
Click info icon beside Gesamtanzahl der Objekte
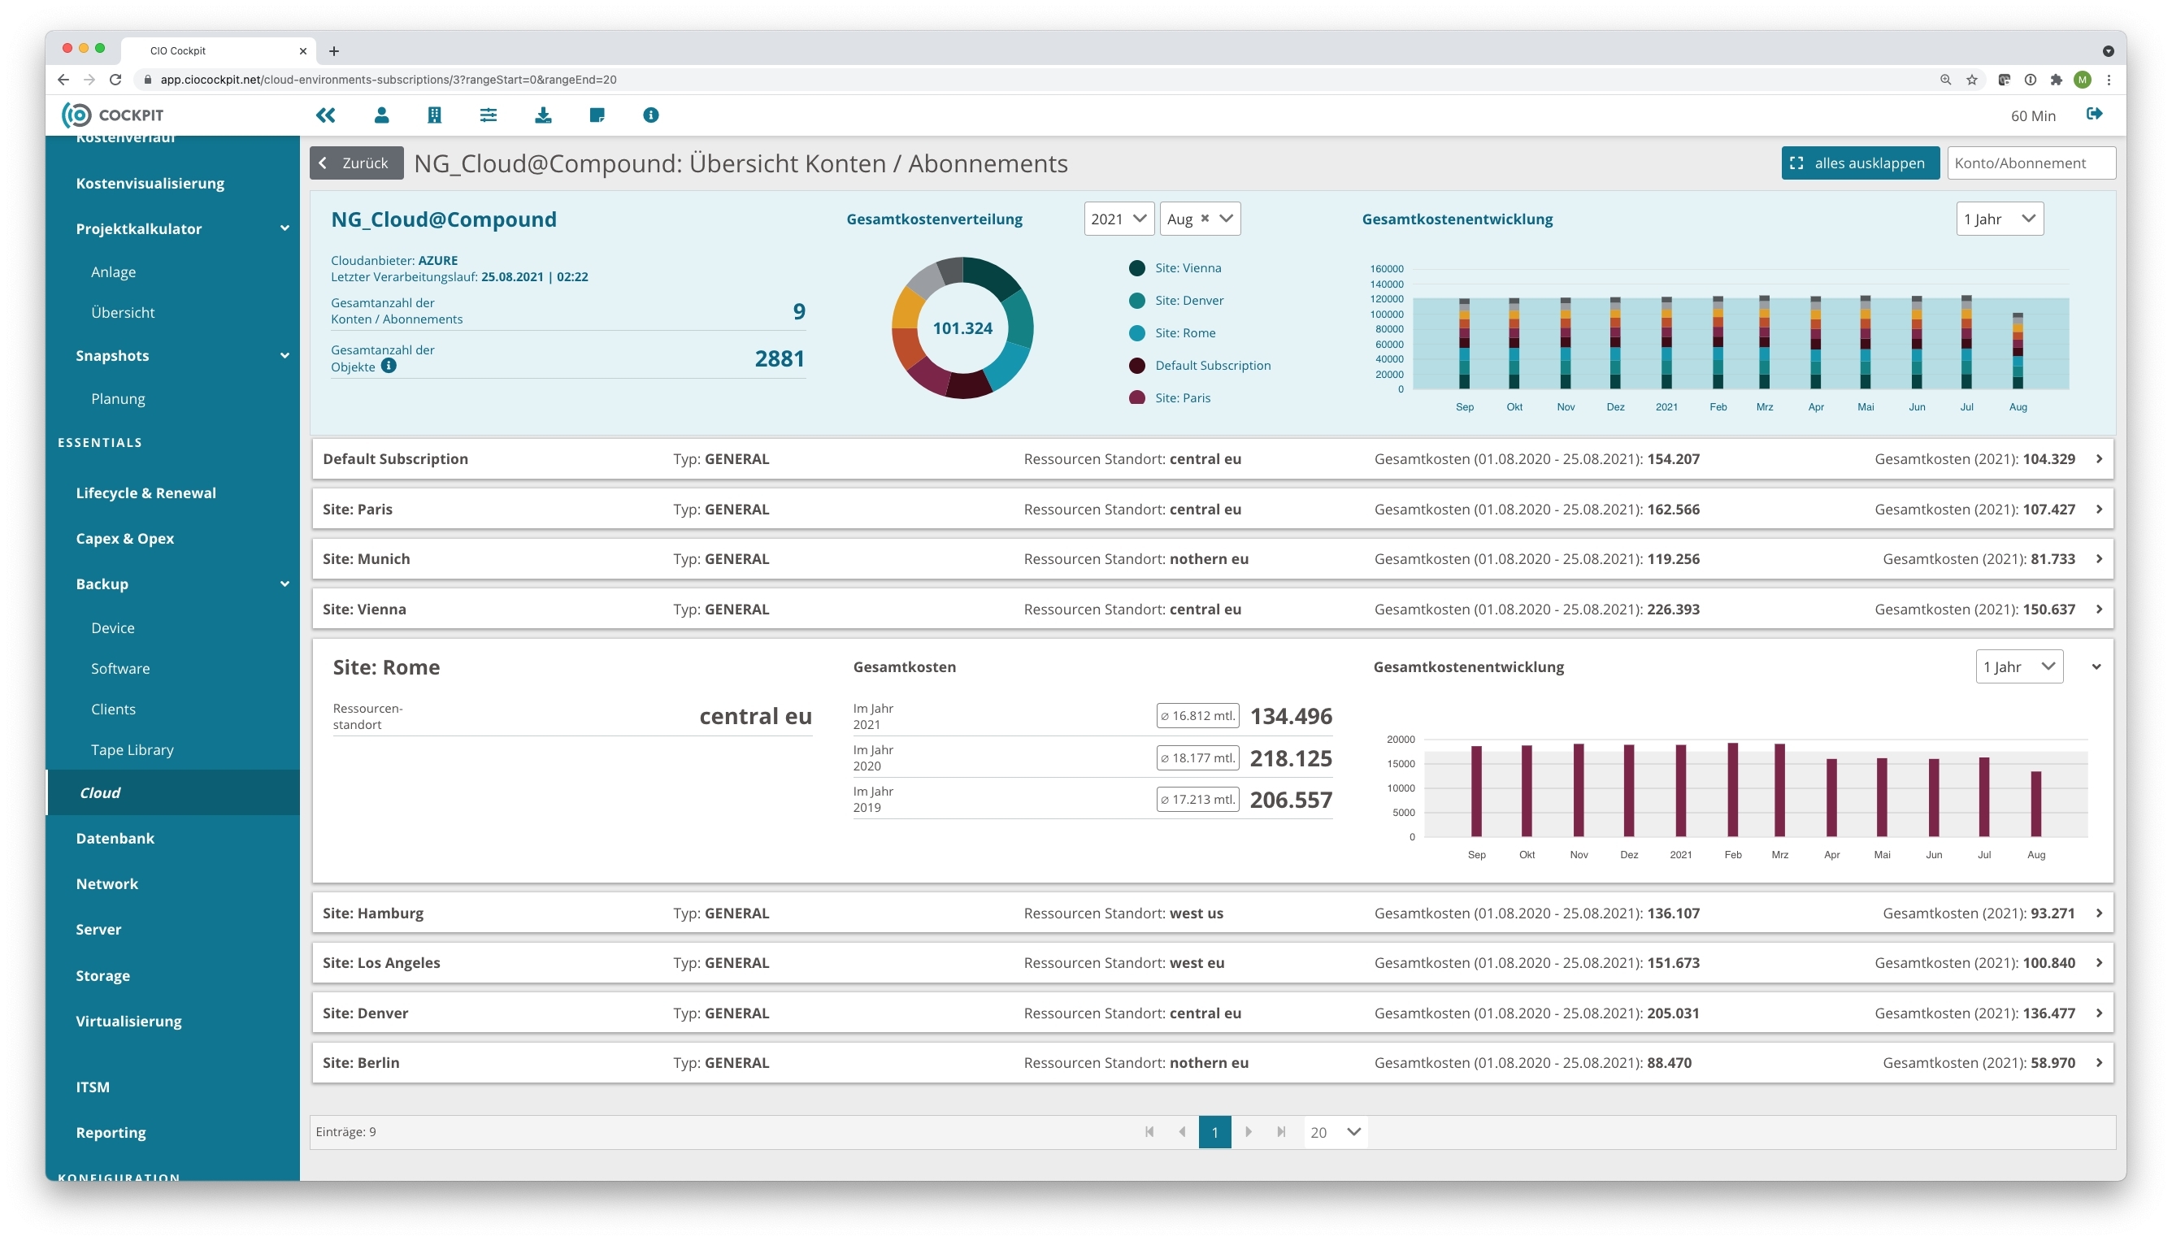[x=389, y=366]
